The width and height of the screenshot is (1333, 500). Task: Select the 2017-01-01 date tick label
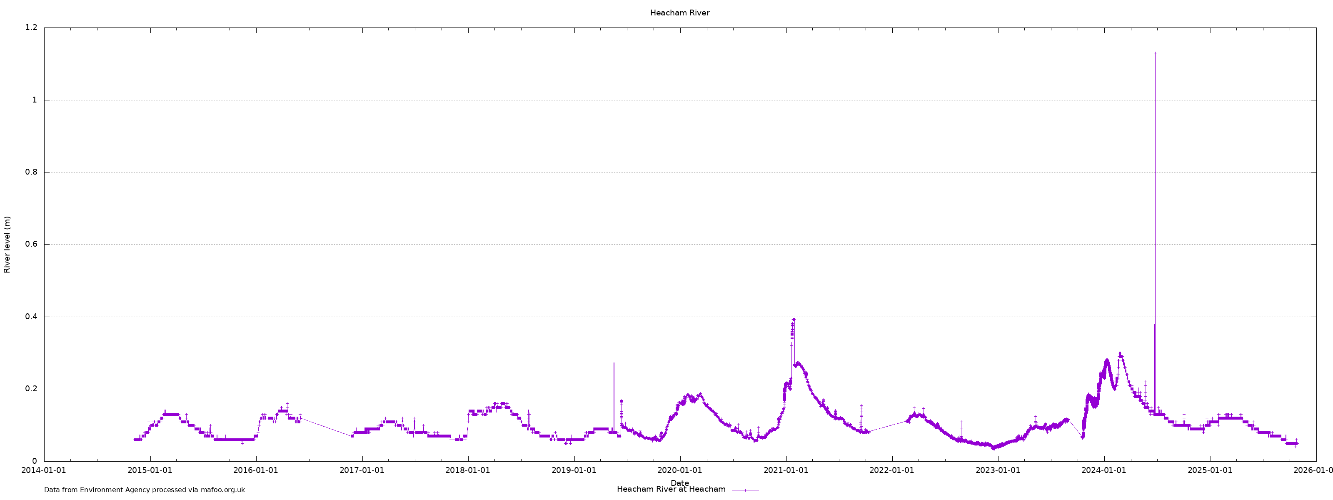[x=362, y=470]
